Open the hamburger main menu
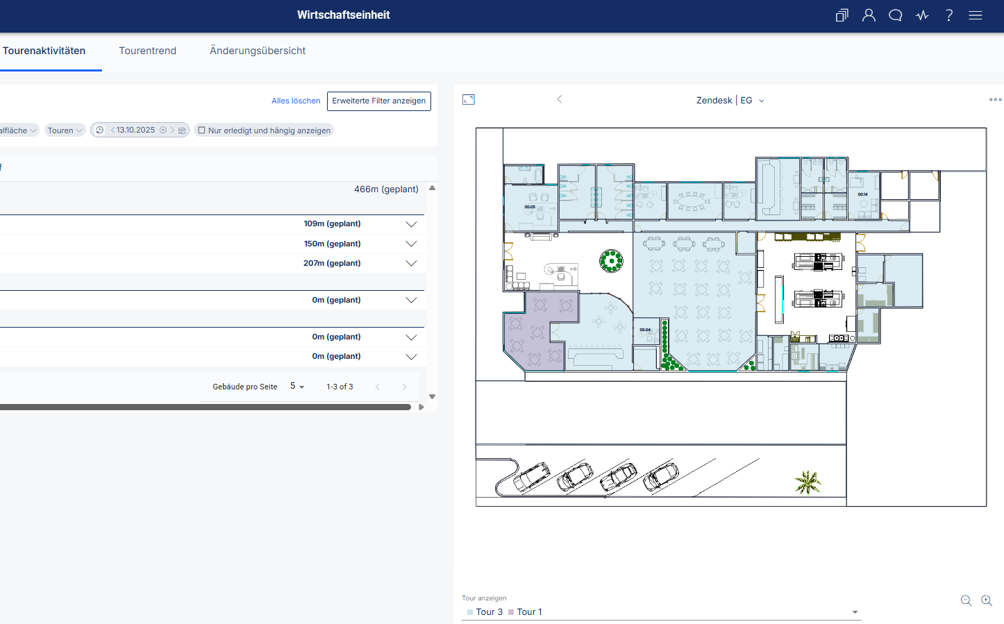This screenshot has height=624, width=1004. pyautogui.click(x=976, y=15)
